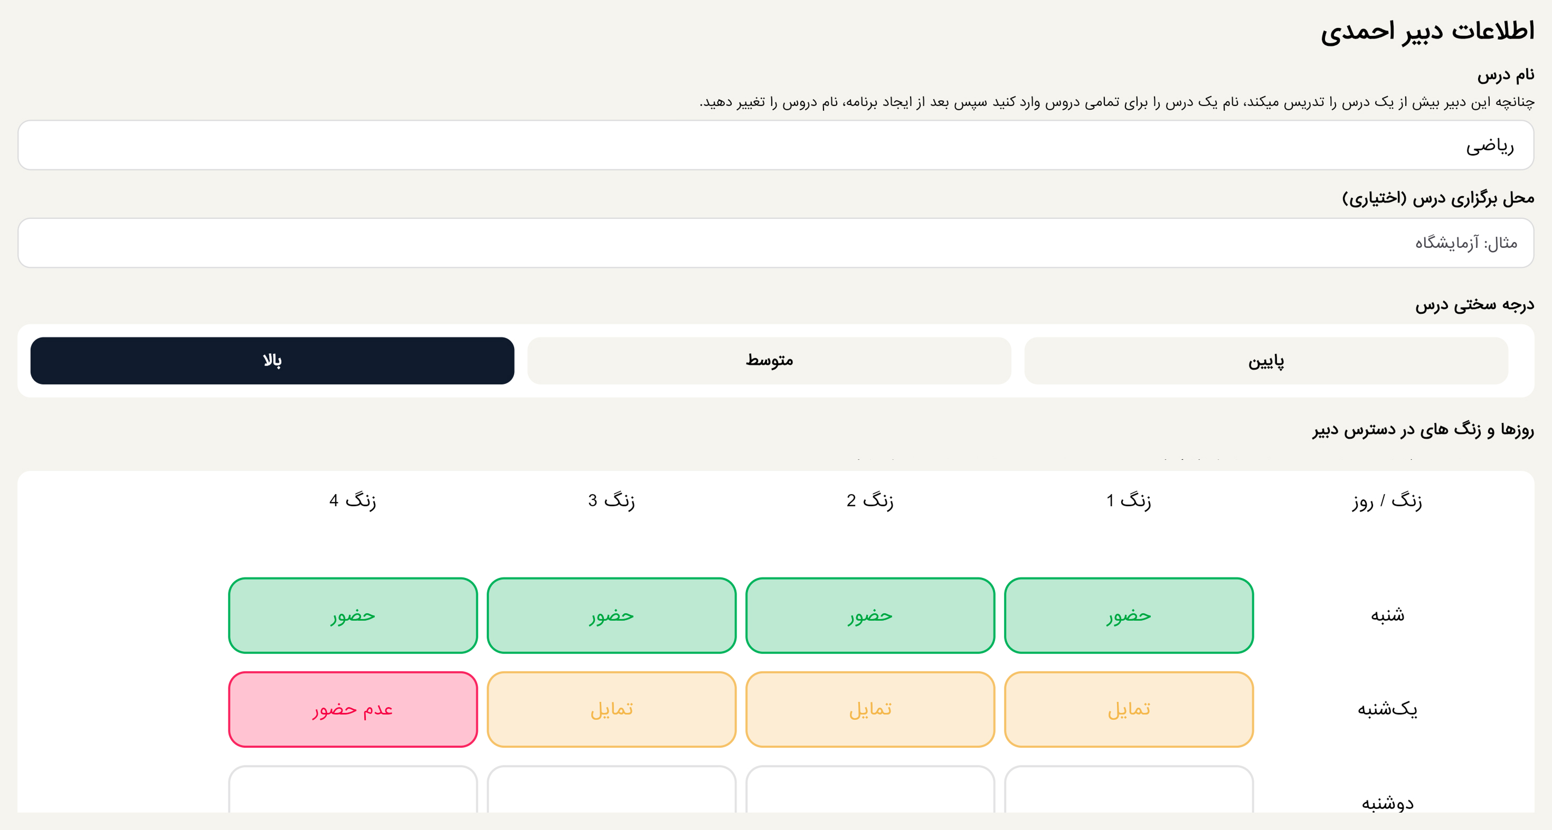Toggle یک‌شنبه زنگ 2 تمایل cell
The width and height of the screenshot is (1552, 830).
(870, 709)
